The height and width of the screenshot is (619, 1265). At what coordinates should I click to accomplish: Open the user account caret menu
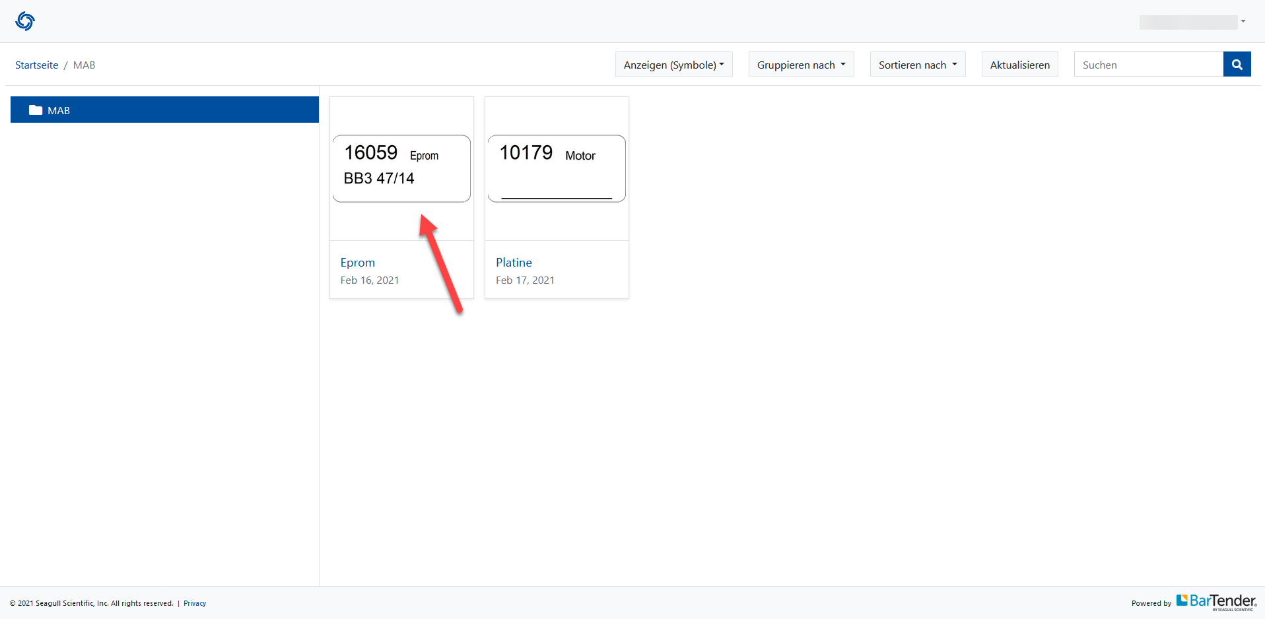[x=1243, y=21]
